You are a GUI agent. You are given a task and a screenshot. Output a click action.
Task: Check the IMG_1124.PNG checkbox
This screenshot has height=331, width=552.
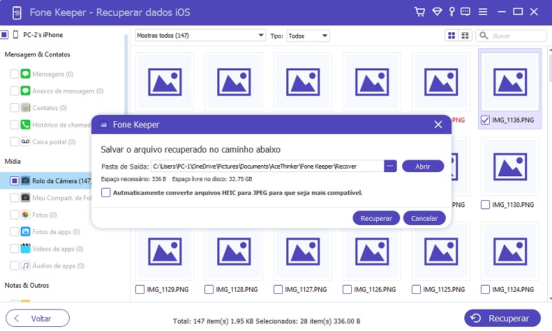pos(485,289)
